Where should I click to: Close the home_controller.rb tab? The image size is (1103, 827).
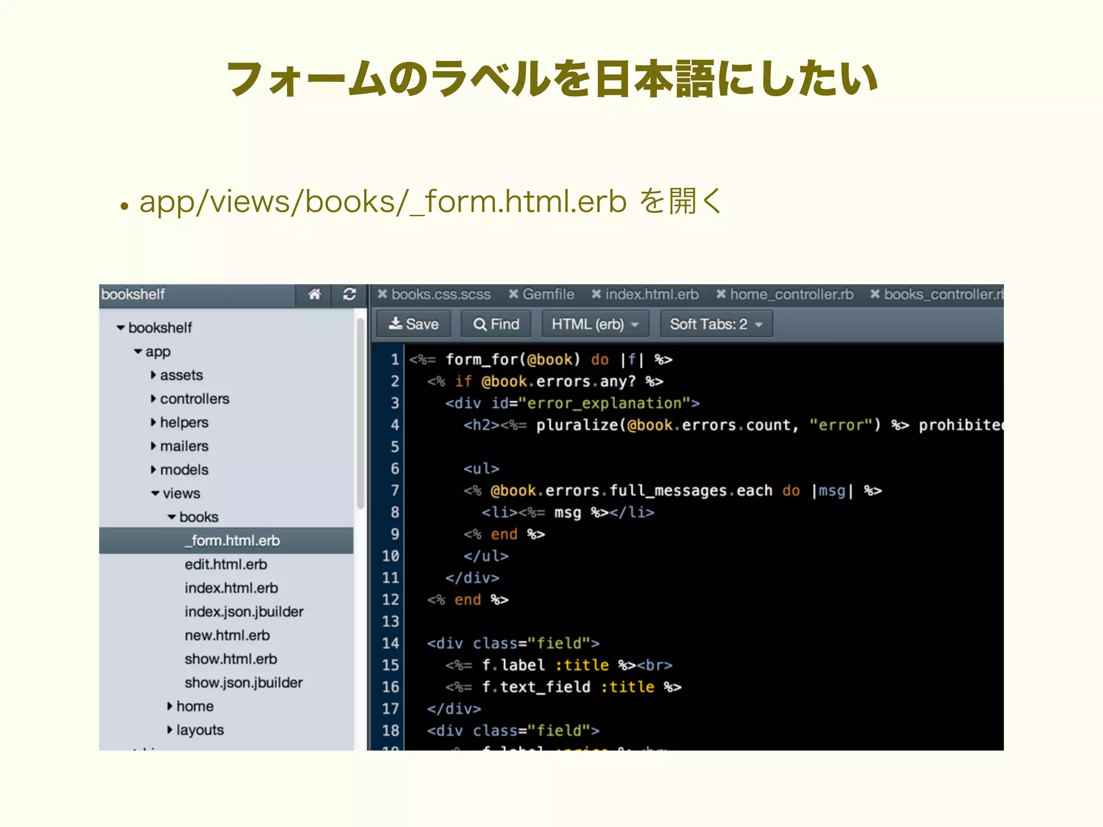[721, 294]
